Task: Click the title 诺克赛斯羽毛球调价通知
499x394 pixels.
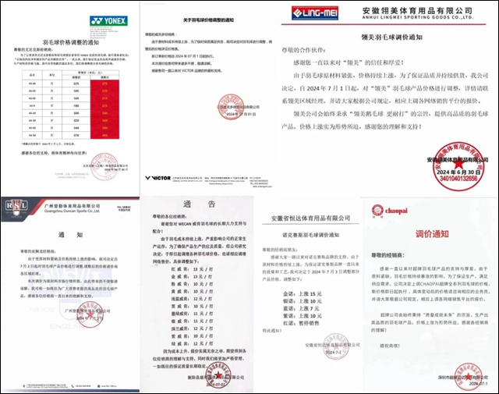Action: pos(311,235)
